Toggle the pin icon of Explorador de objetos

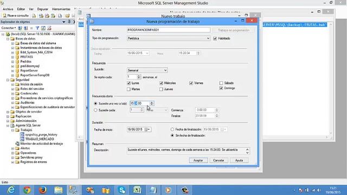pos(69,22)
